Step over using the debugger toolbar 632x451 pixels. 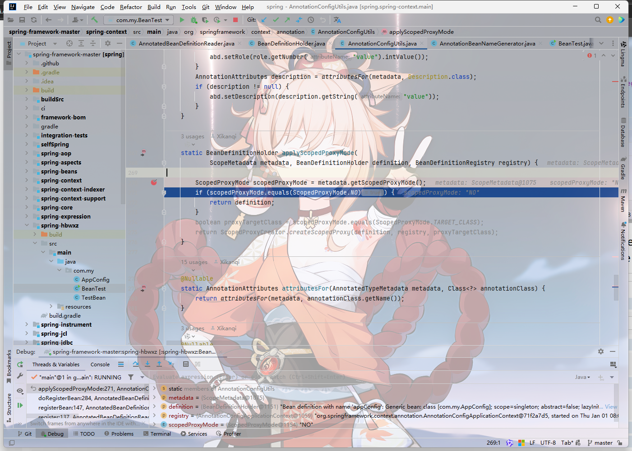pyautogui.click(x=136, y=364)
